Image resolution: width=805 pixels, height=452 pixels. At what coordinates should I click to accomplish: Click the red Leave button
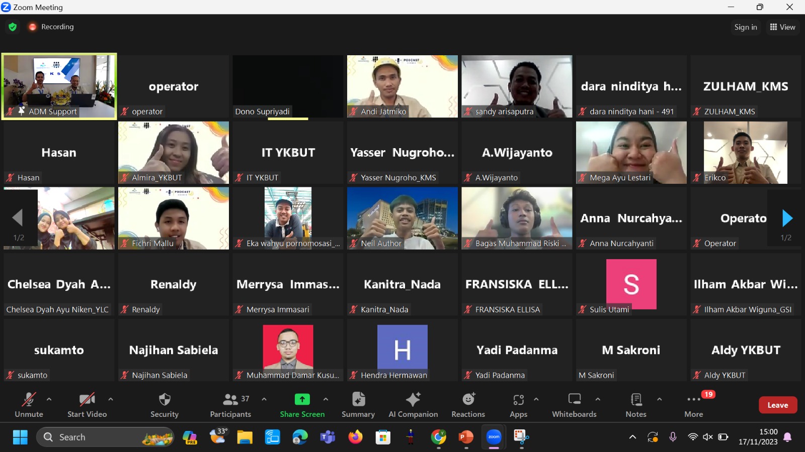point(777,405)
